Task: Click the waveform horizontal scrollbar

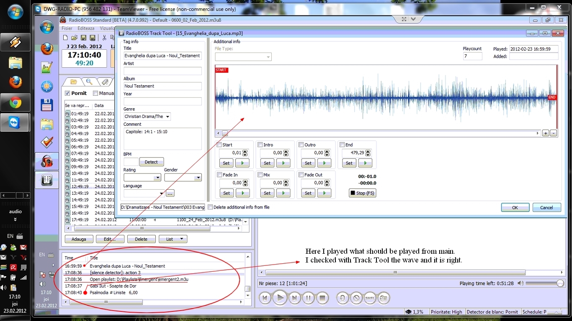Action: pos(378,133)
